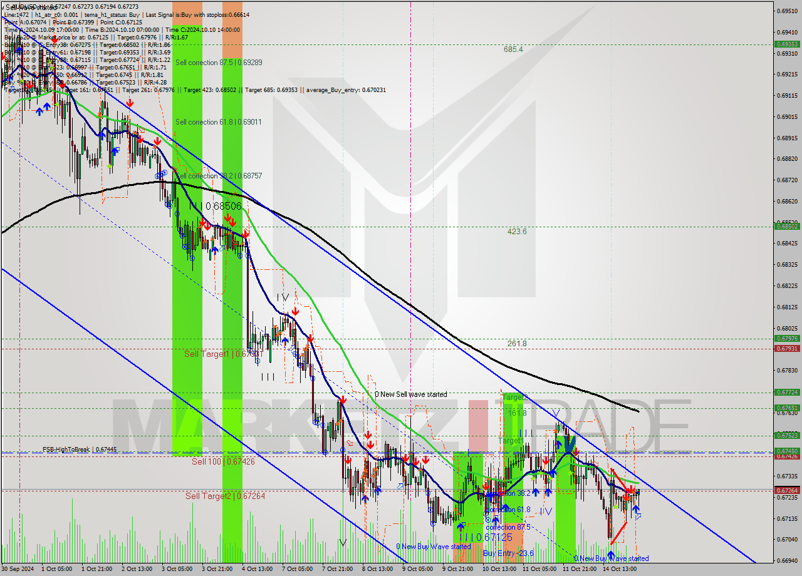The image size is (802, 576).
Task: Click the '14 Oct 13:00' time axis label
Action: 619,569
